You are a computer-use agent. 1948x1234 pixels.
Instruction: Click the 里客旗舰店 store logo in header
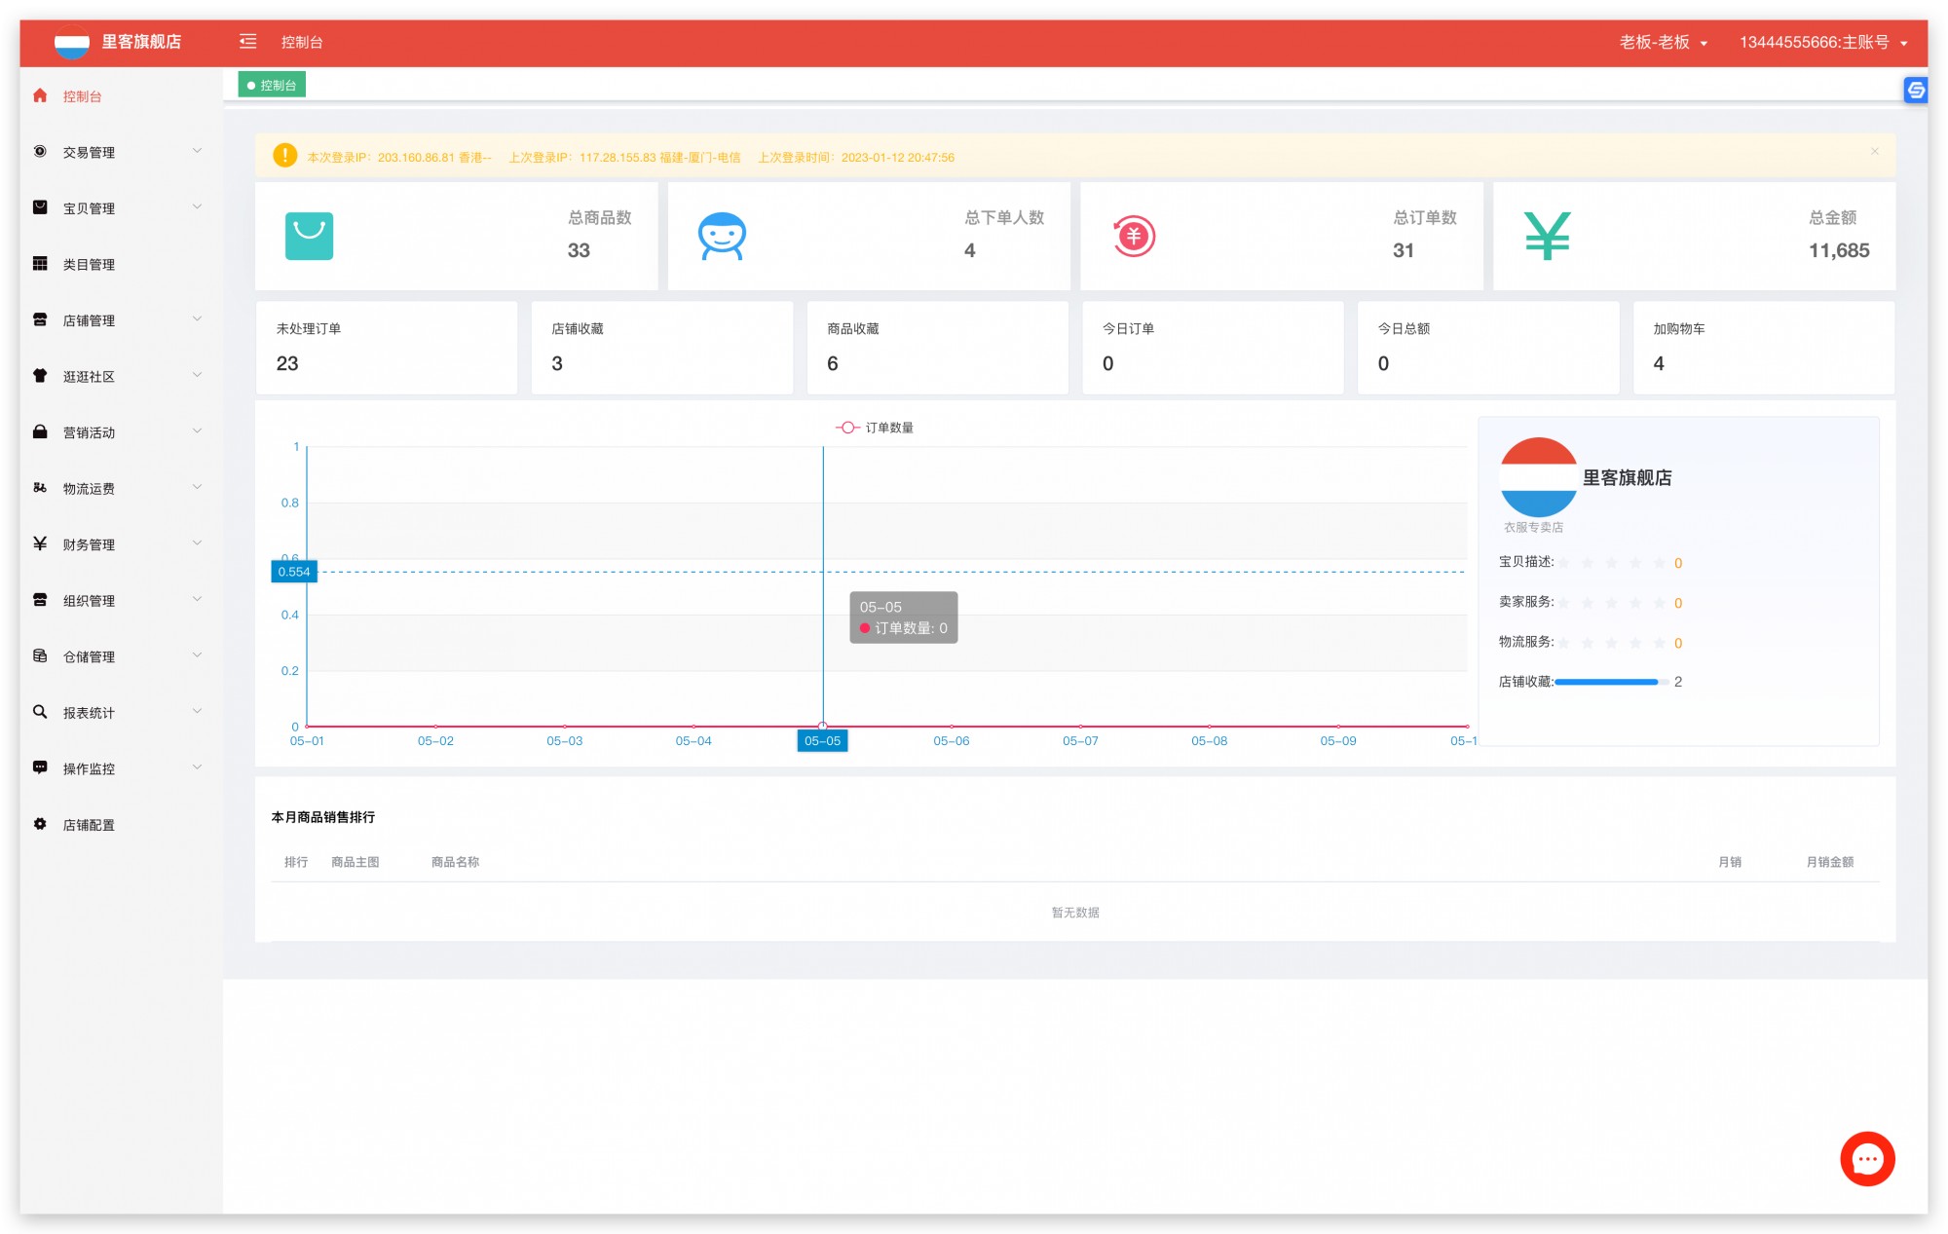click(72, 43)
